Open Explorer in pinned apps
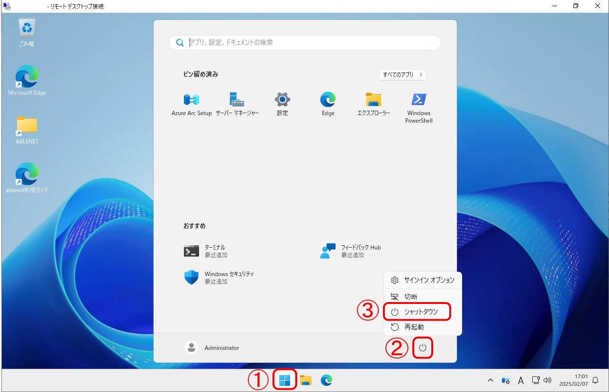The image size is (609, 392). (373, 104)
